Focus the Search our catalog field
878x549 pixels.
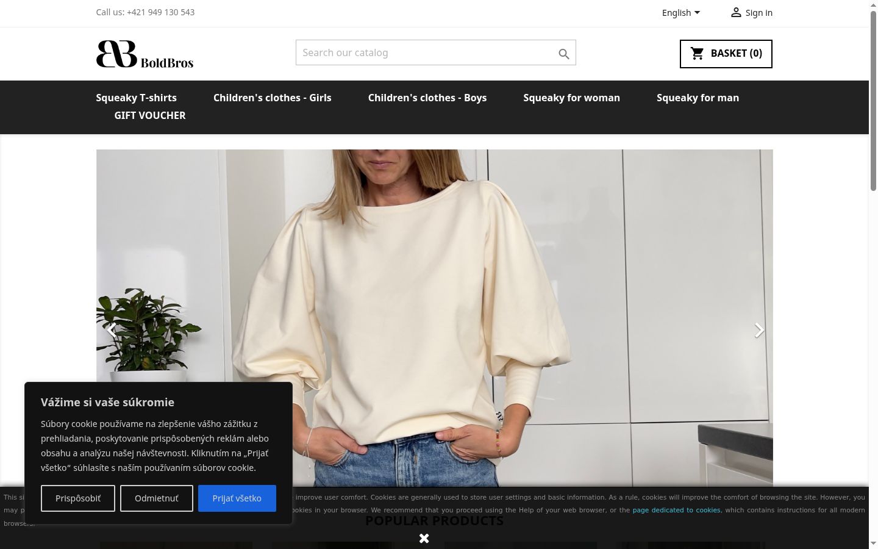(x=436, y=52)
